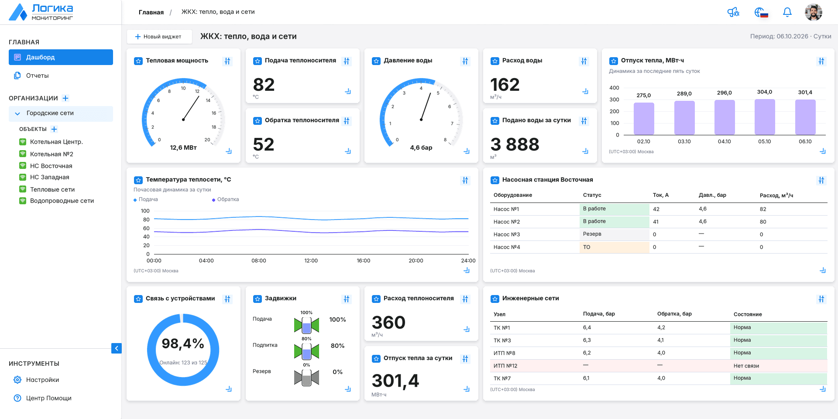Open the debug settings icon in header
This screenshot has height=419, width=838.
(x=733, y=12)
